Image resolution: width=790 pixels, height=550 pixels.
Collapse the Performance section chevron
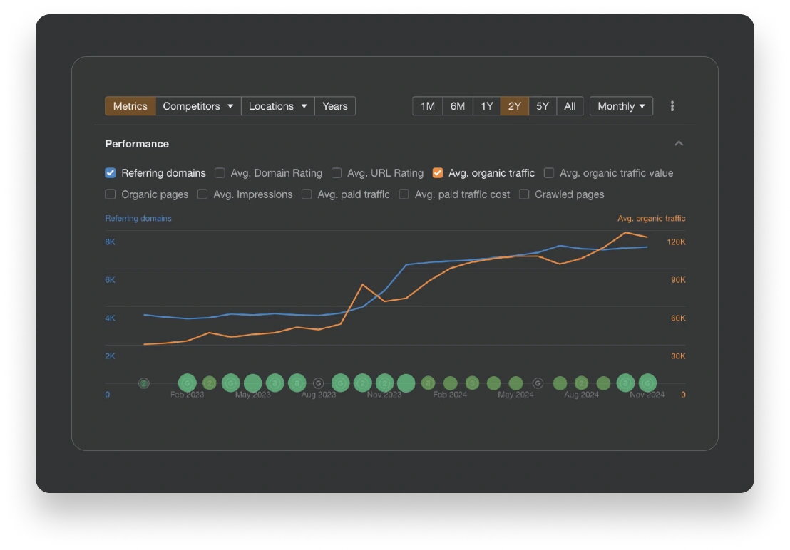tap(679, 143)
